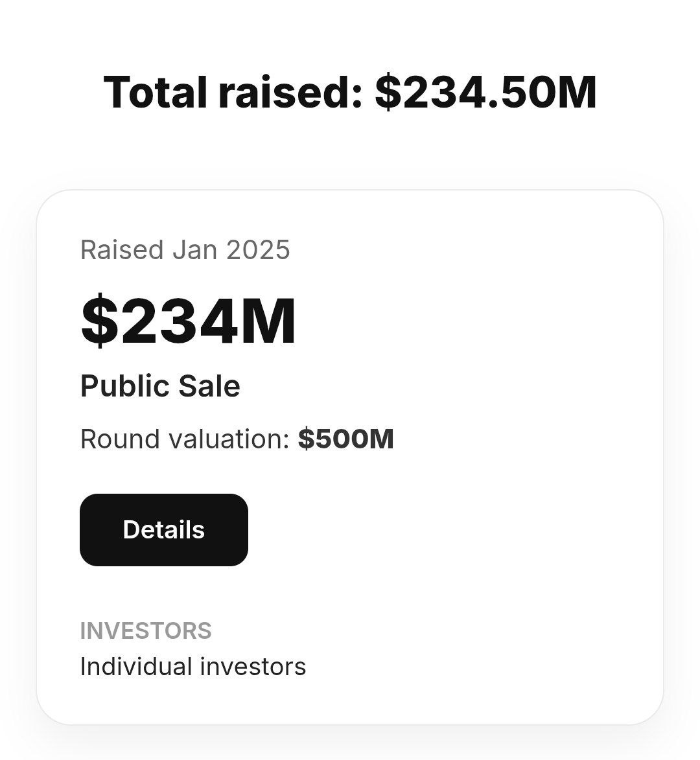
Task: Click the 'Public Sale' round type label
Action: click(160, 386)
